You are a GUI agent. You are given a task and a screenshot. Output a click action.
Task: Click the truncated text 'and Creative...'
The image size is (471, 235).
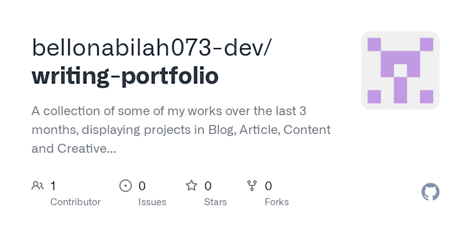pos(74,149)
